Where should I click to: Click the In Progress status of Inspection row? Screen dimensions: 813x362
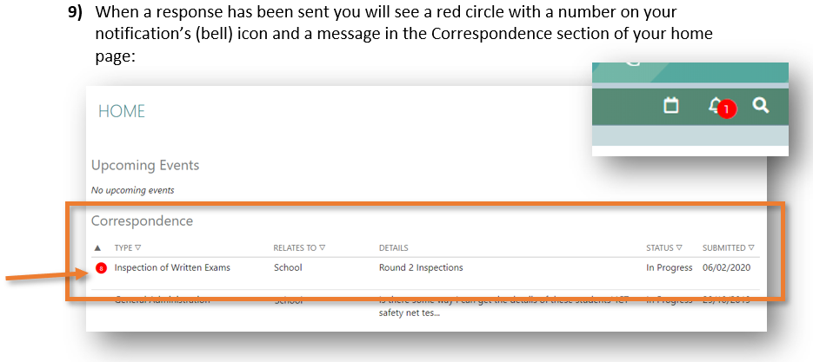coord(669,267)
